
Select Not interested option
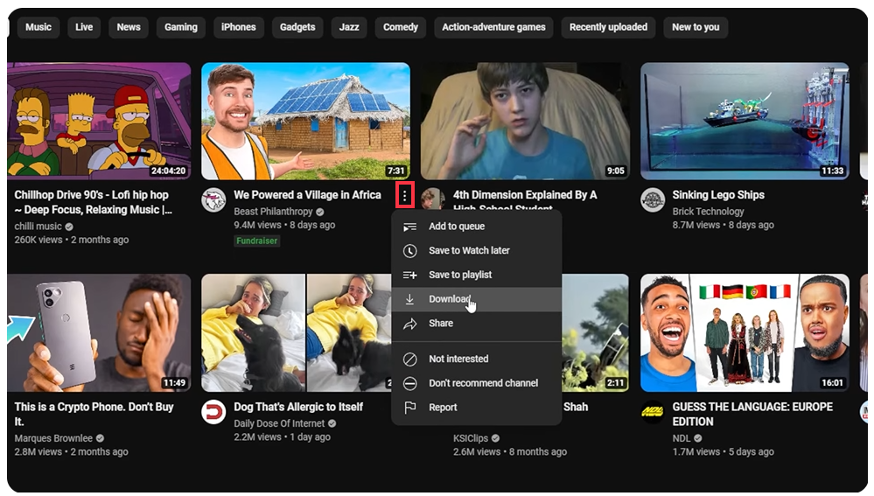(477, 359)
